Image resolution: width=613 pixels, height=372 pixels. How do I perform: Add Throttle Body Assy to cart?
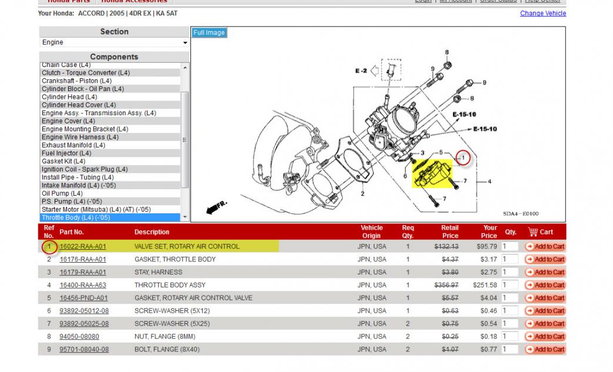[545, 285]
